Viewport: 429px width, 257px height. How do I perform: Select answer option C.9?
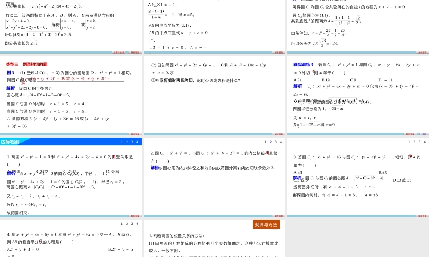(353, 80)
